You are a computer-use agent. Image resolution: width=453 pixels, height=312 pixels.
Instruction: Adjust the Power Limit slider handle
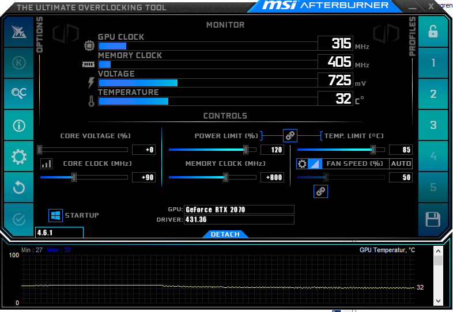point(246,150)
